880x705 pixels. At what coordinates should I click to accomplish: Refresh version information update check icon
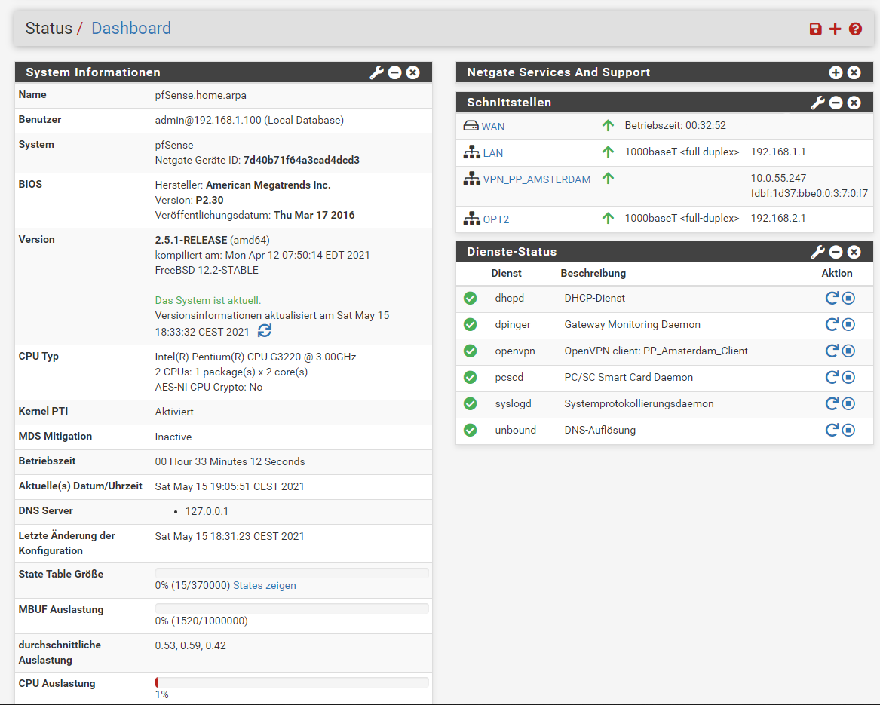pyautogui.click(x=265, y=331)
